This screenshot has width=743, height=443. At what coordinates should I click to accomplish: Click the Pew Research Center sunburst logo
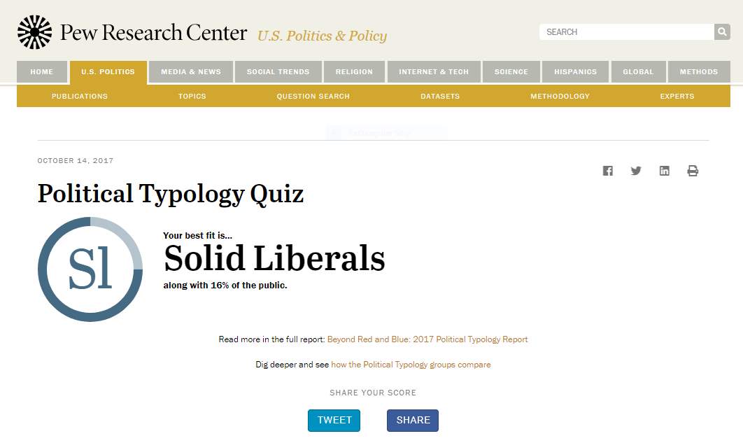click(34, 32)
